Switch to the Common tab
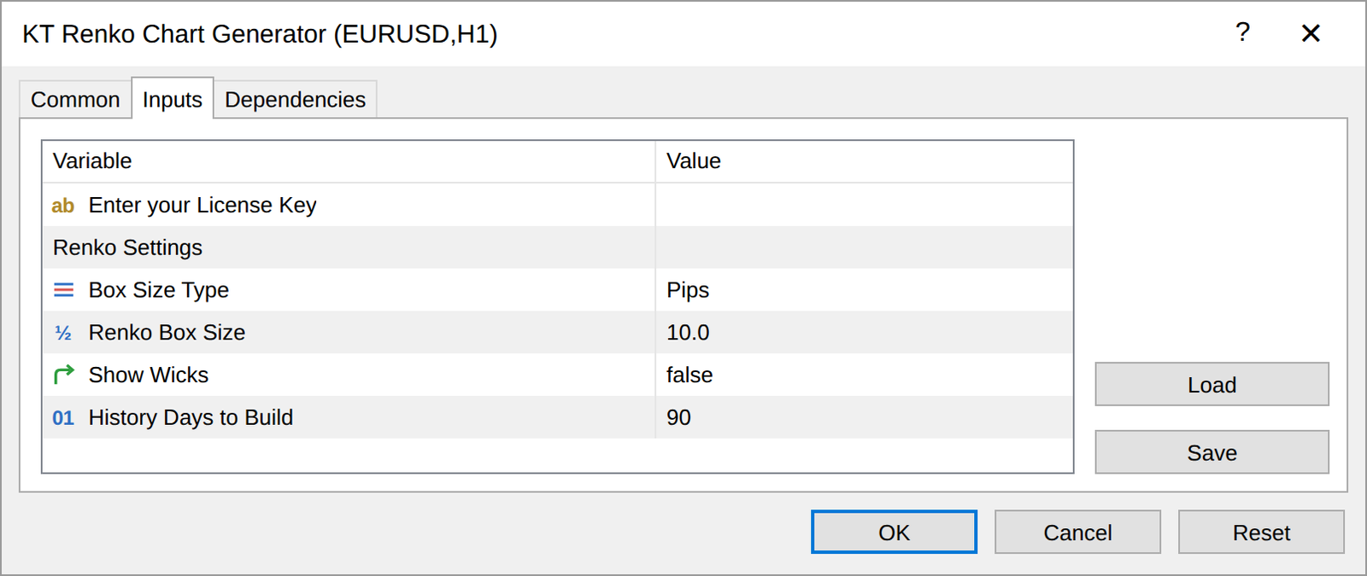This screenshot has width=1367, height=576. pos(75,100)
